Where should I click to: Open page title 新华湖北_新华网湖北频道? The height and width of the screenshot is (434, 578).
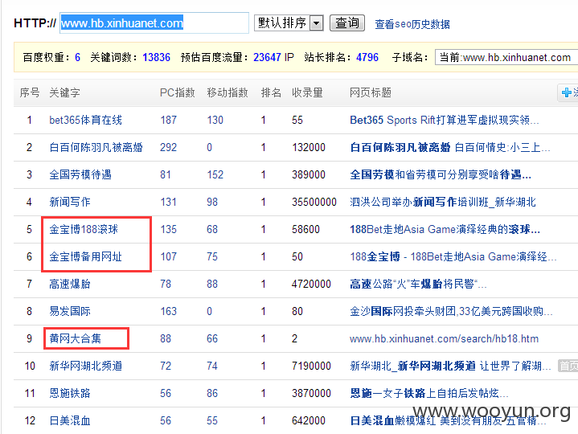point(450,366)
